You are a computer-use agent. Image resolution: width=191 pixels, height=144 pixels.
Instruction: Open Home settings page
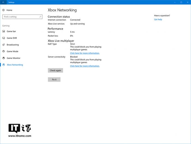pos(9,10)
